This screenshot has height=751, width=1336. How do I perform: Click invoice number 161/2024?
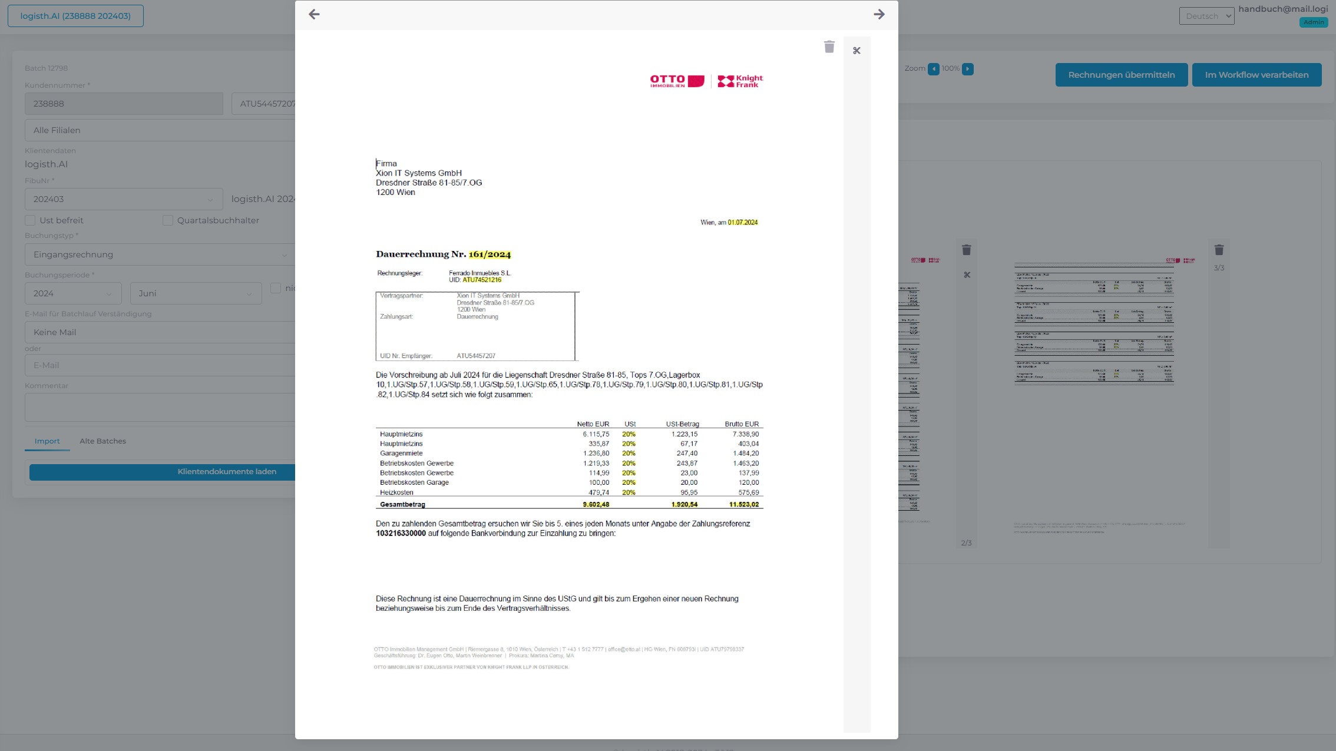[x=490, y=254]
